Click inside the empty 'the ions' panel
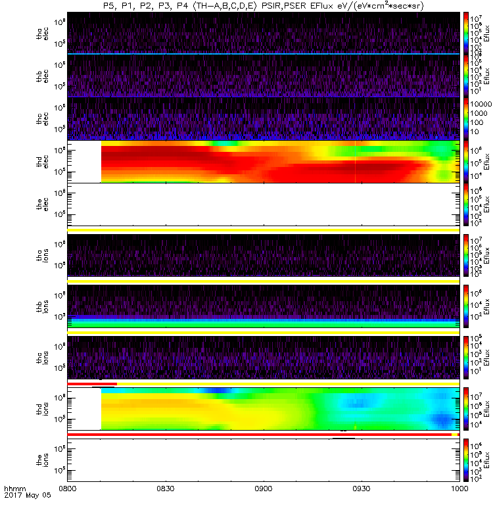 (x=264, y=460)
